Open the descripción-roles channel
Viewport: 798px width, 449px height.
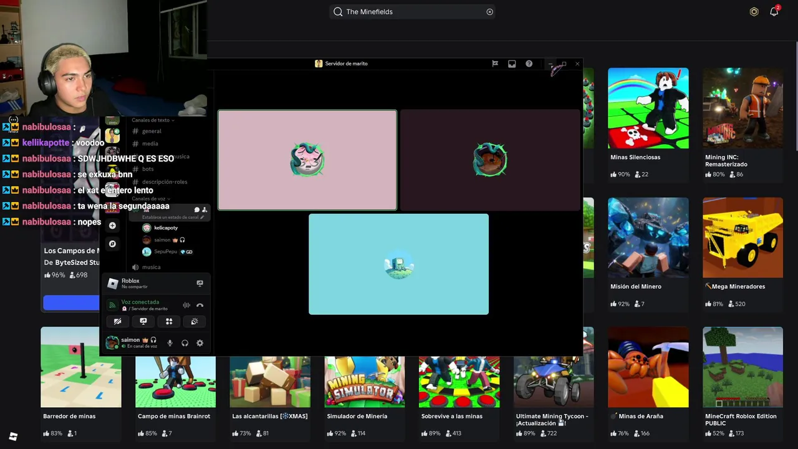click(165, 182)
